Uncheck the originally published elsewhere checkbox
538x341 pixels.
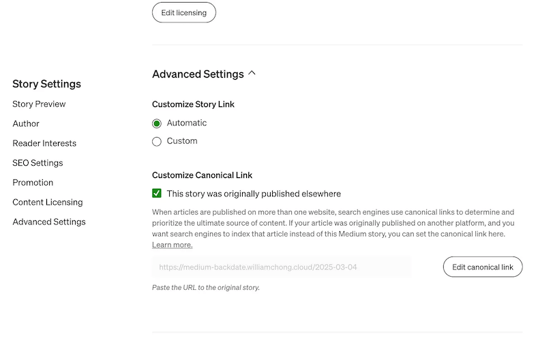[x=157, y=194]
